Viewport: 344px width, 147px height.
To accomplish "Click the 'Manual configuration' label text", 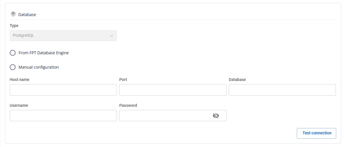I will tap(39, 67).
